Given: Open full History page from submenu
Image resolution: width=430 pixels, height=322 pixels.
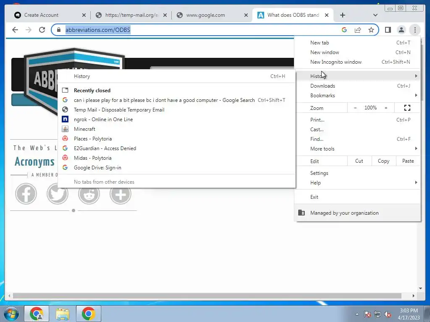Looking at the screenshot, I should pos(177,76).
